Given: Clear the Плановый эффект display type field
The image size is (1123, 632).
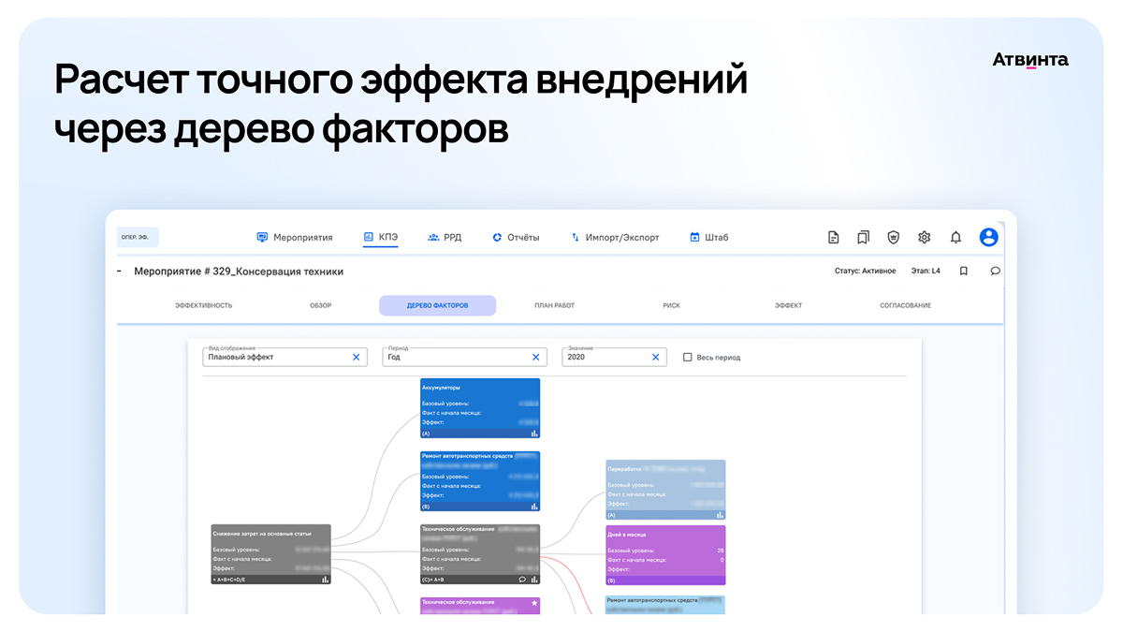Looking at the screenshot, I should pyautogui.click(x=356, y=357).
